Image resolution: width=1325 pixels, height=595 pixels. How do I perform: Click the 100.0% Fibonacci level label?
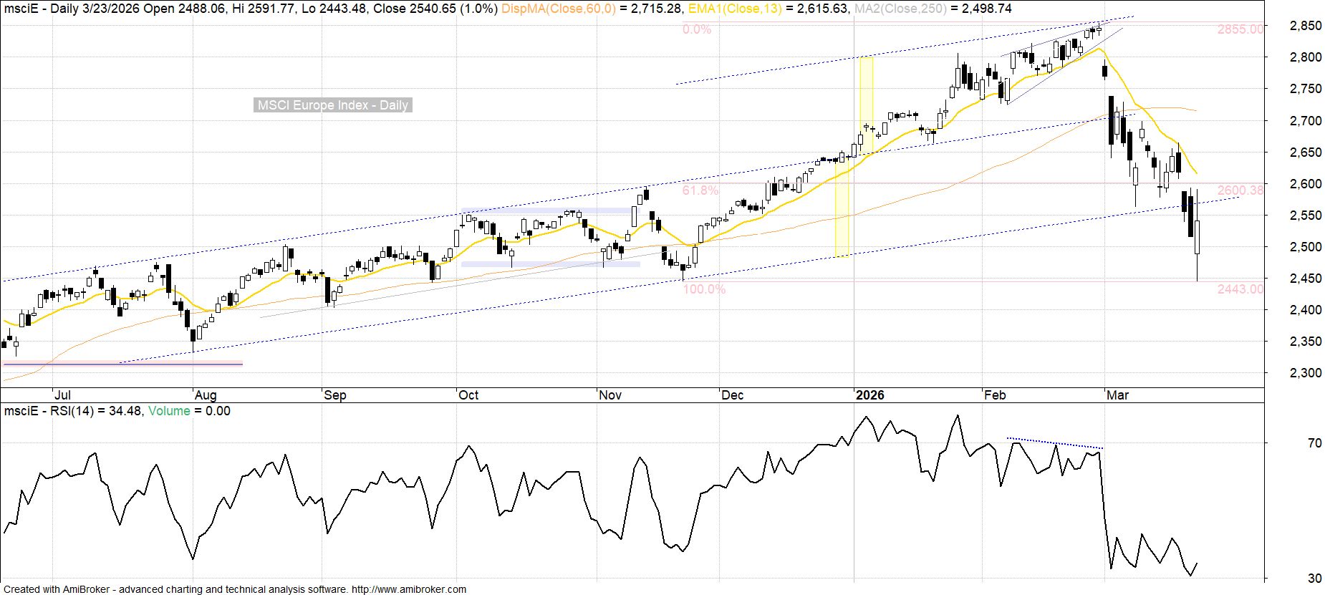(704, 289)
